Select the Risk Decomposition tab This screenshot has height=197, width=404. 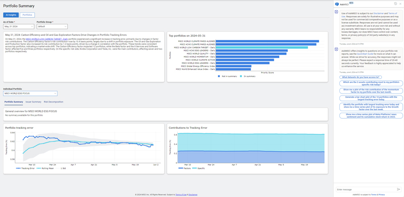click(54, 102)
